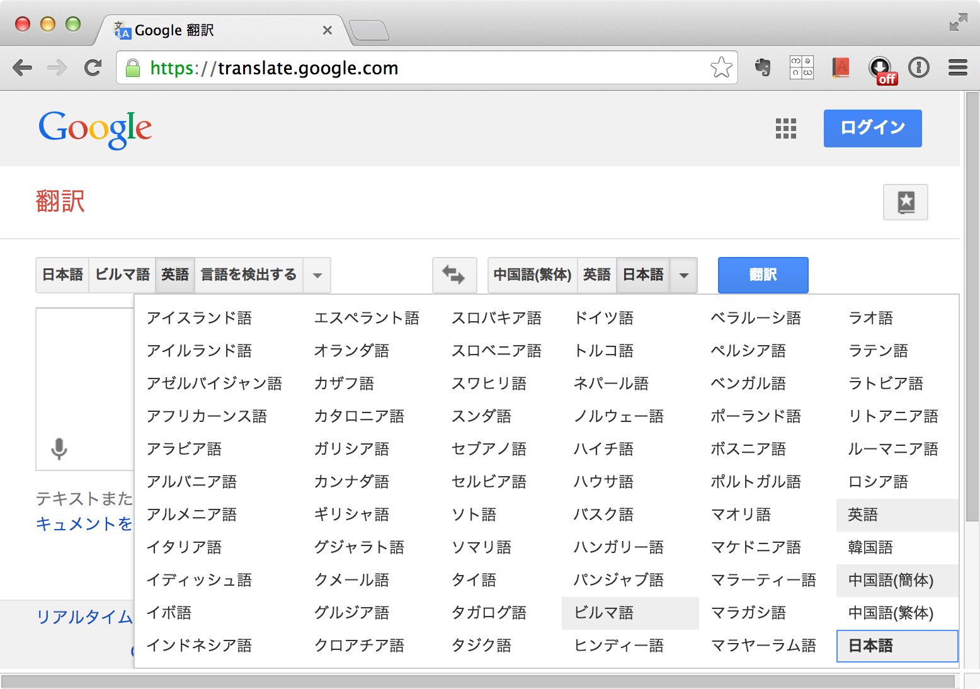The width and height of the screenshot is (980, 689).
Task: Open the 1Password keyhole extension
Action: [x=919, y=67]
